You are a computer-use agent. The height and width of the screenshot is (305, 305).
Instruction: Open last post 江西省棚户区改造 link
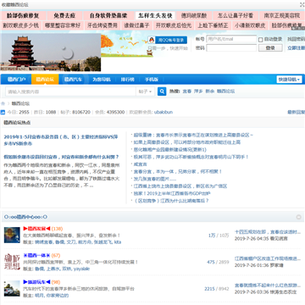coord(268,258)
